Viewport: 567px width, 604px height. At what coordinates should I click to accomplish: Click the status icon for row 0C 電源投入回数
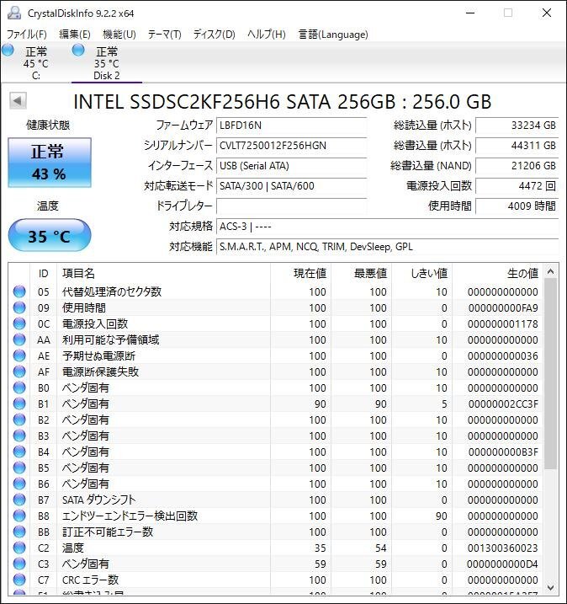coord(19,323)
